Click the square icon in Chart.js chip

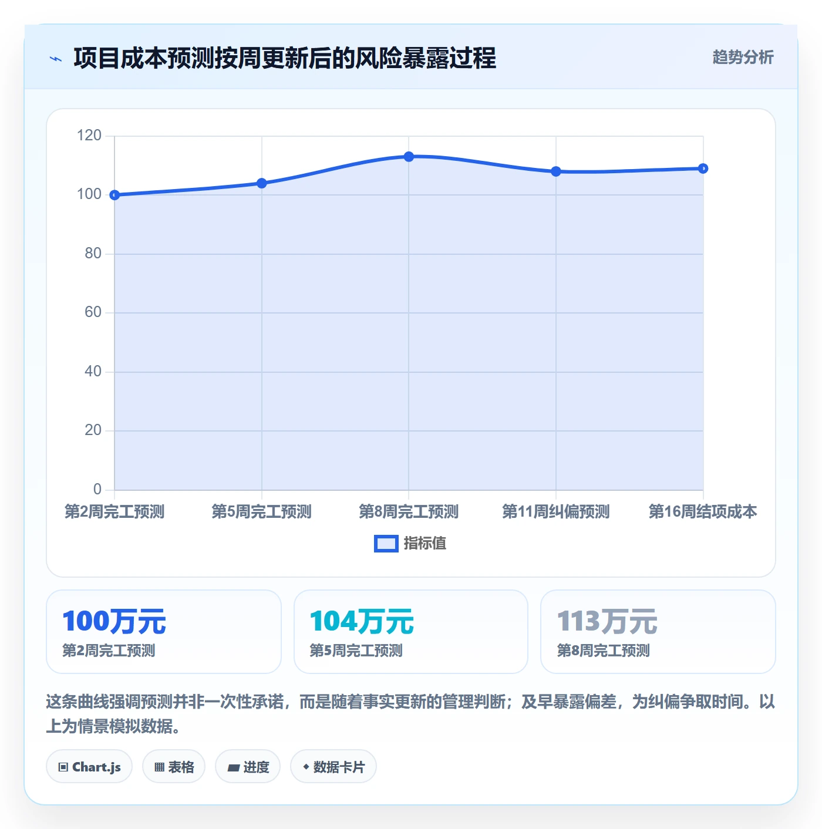coord(63,767)
